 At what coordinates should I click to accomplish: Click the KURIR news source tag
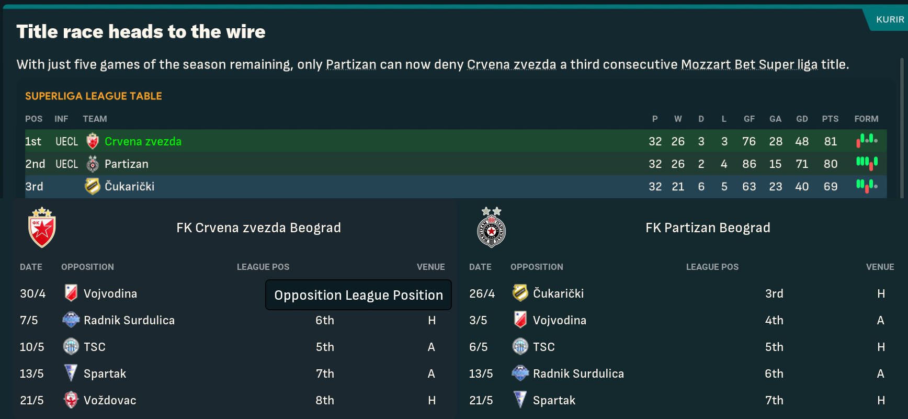click(890, 19)
